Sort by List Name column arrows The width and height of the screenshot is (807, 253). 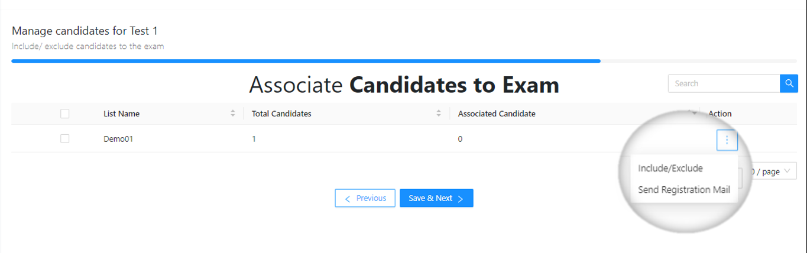point(233,113)
